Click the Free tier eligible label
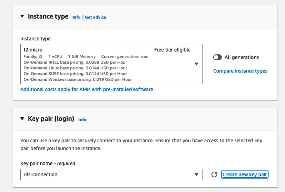 coord(172,50)
